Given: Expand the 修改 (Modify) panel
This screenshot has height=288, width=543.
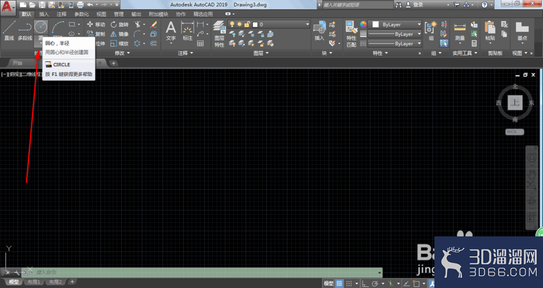Looking at the screenshot, I should tap(122, 53).
